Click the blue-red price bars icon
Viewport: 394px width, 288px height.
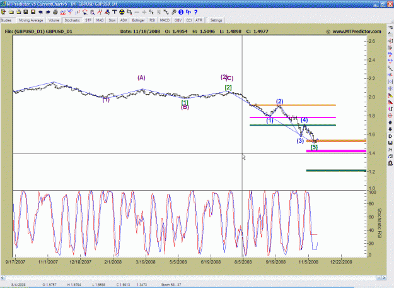click(x=78, y=12)
